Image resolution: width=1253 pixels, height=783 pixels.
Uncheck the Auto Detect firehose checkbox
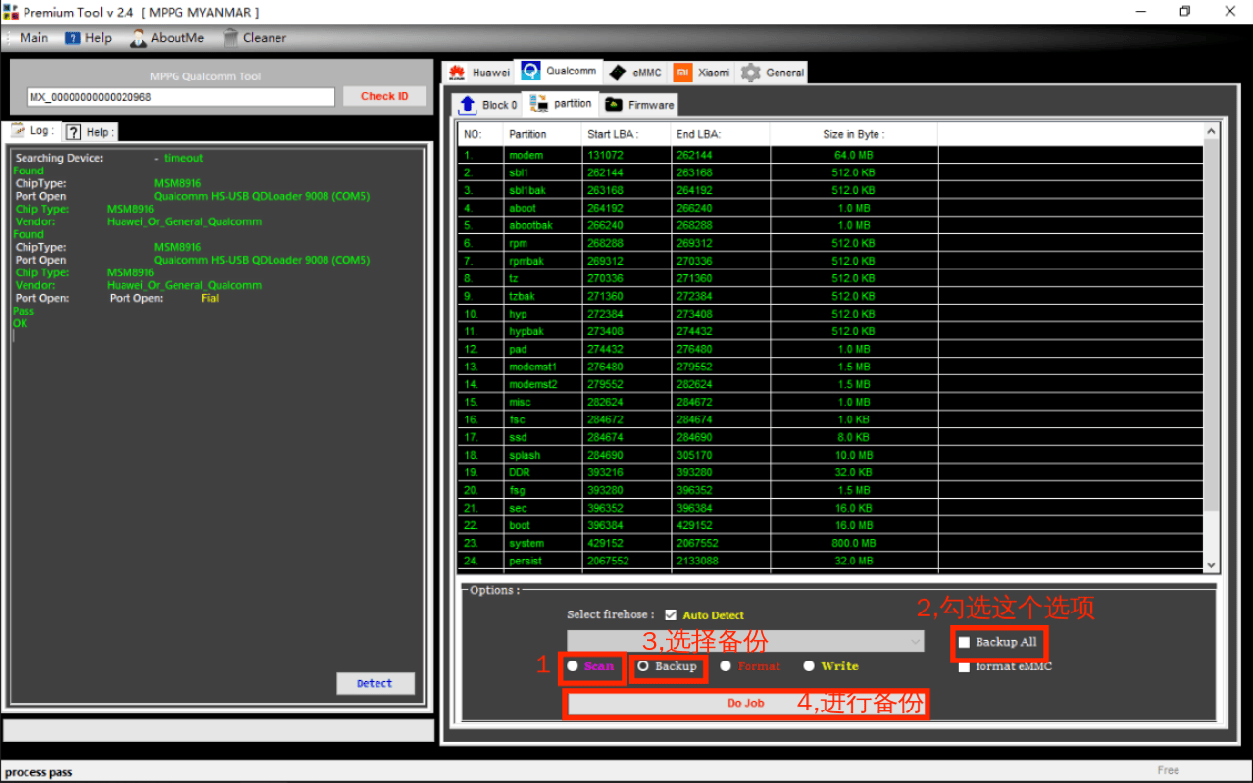pos(671,615)
